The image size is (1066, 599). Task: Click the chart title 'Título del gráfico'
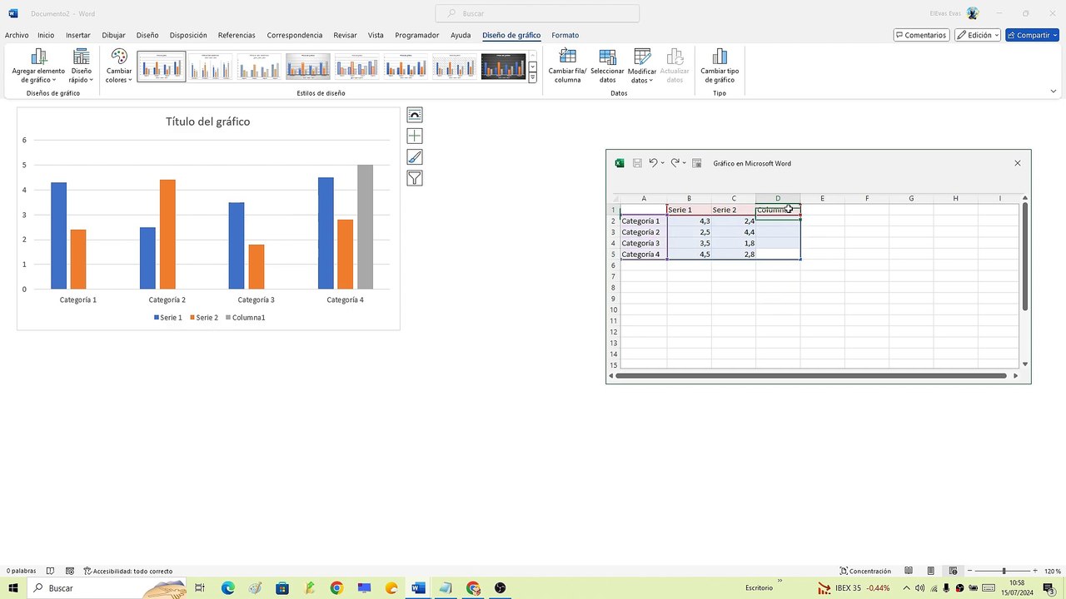coord(208,121)
